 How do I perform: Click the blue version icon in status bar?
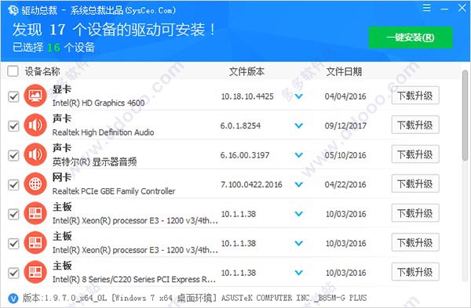[13, 298]
